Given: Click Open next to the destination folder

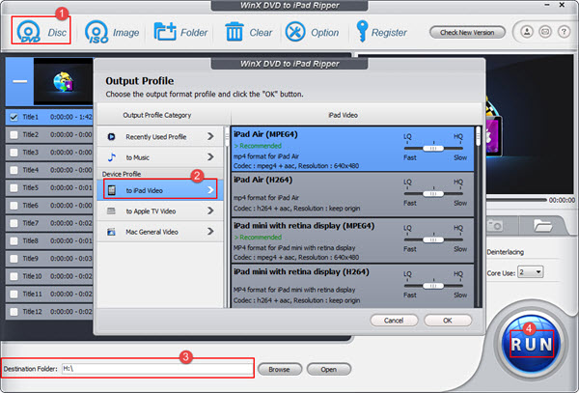Looking at the screenshot, I should (x=329, y=369).
